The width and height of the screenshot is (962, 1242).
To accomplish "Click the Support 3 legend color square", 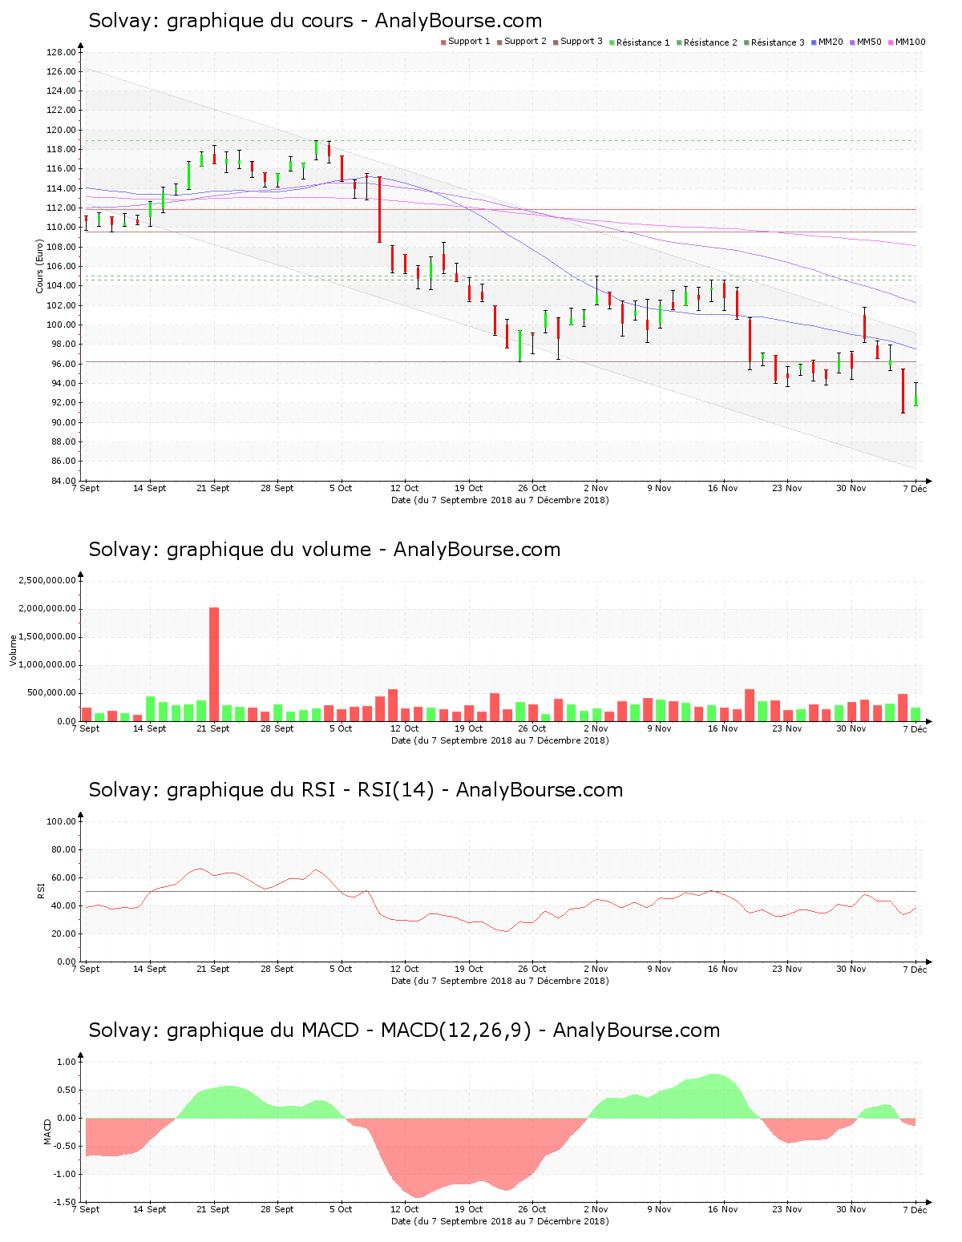I will [556, 42].
